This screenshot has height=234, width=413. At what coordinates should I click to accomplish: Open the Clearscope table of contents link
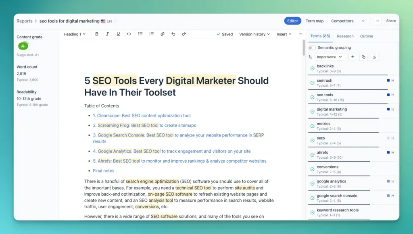tap(142, 116)
